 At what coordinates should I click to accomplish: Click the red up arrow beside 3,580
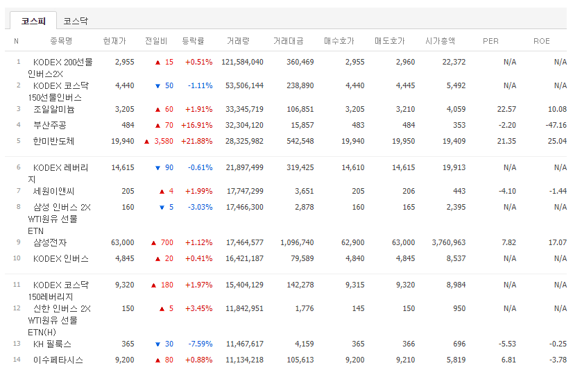click(146, 142)
